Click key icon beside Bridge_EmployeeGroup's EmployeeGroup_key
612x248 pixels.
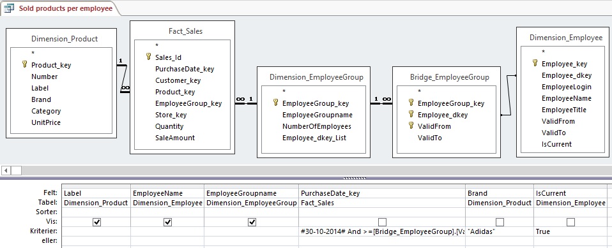pos(411,103)
